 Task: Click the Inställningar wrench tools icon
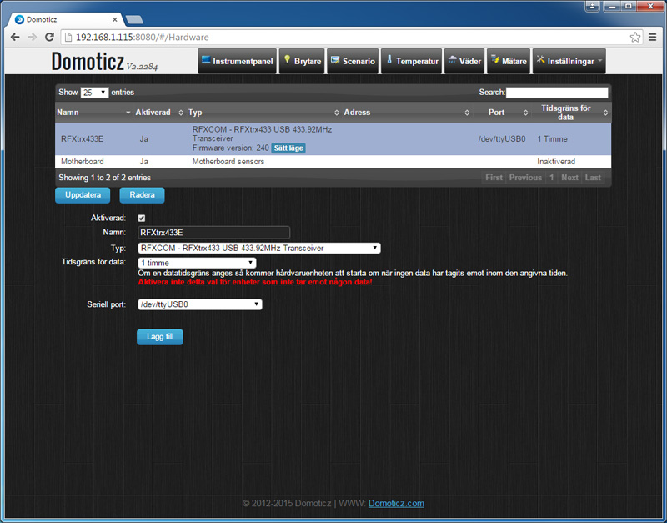tap(540, 59)
